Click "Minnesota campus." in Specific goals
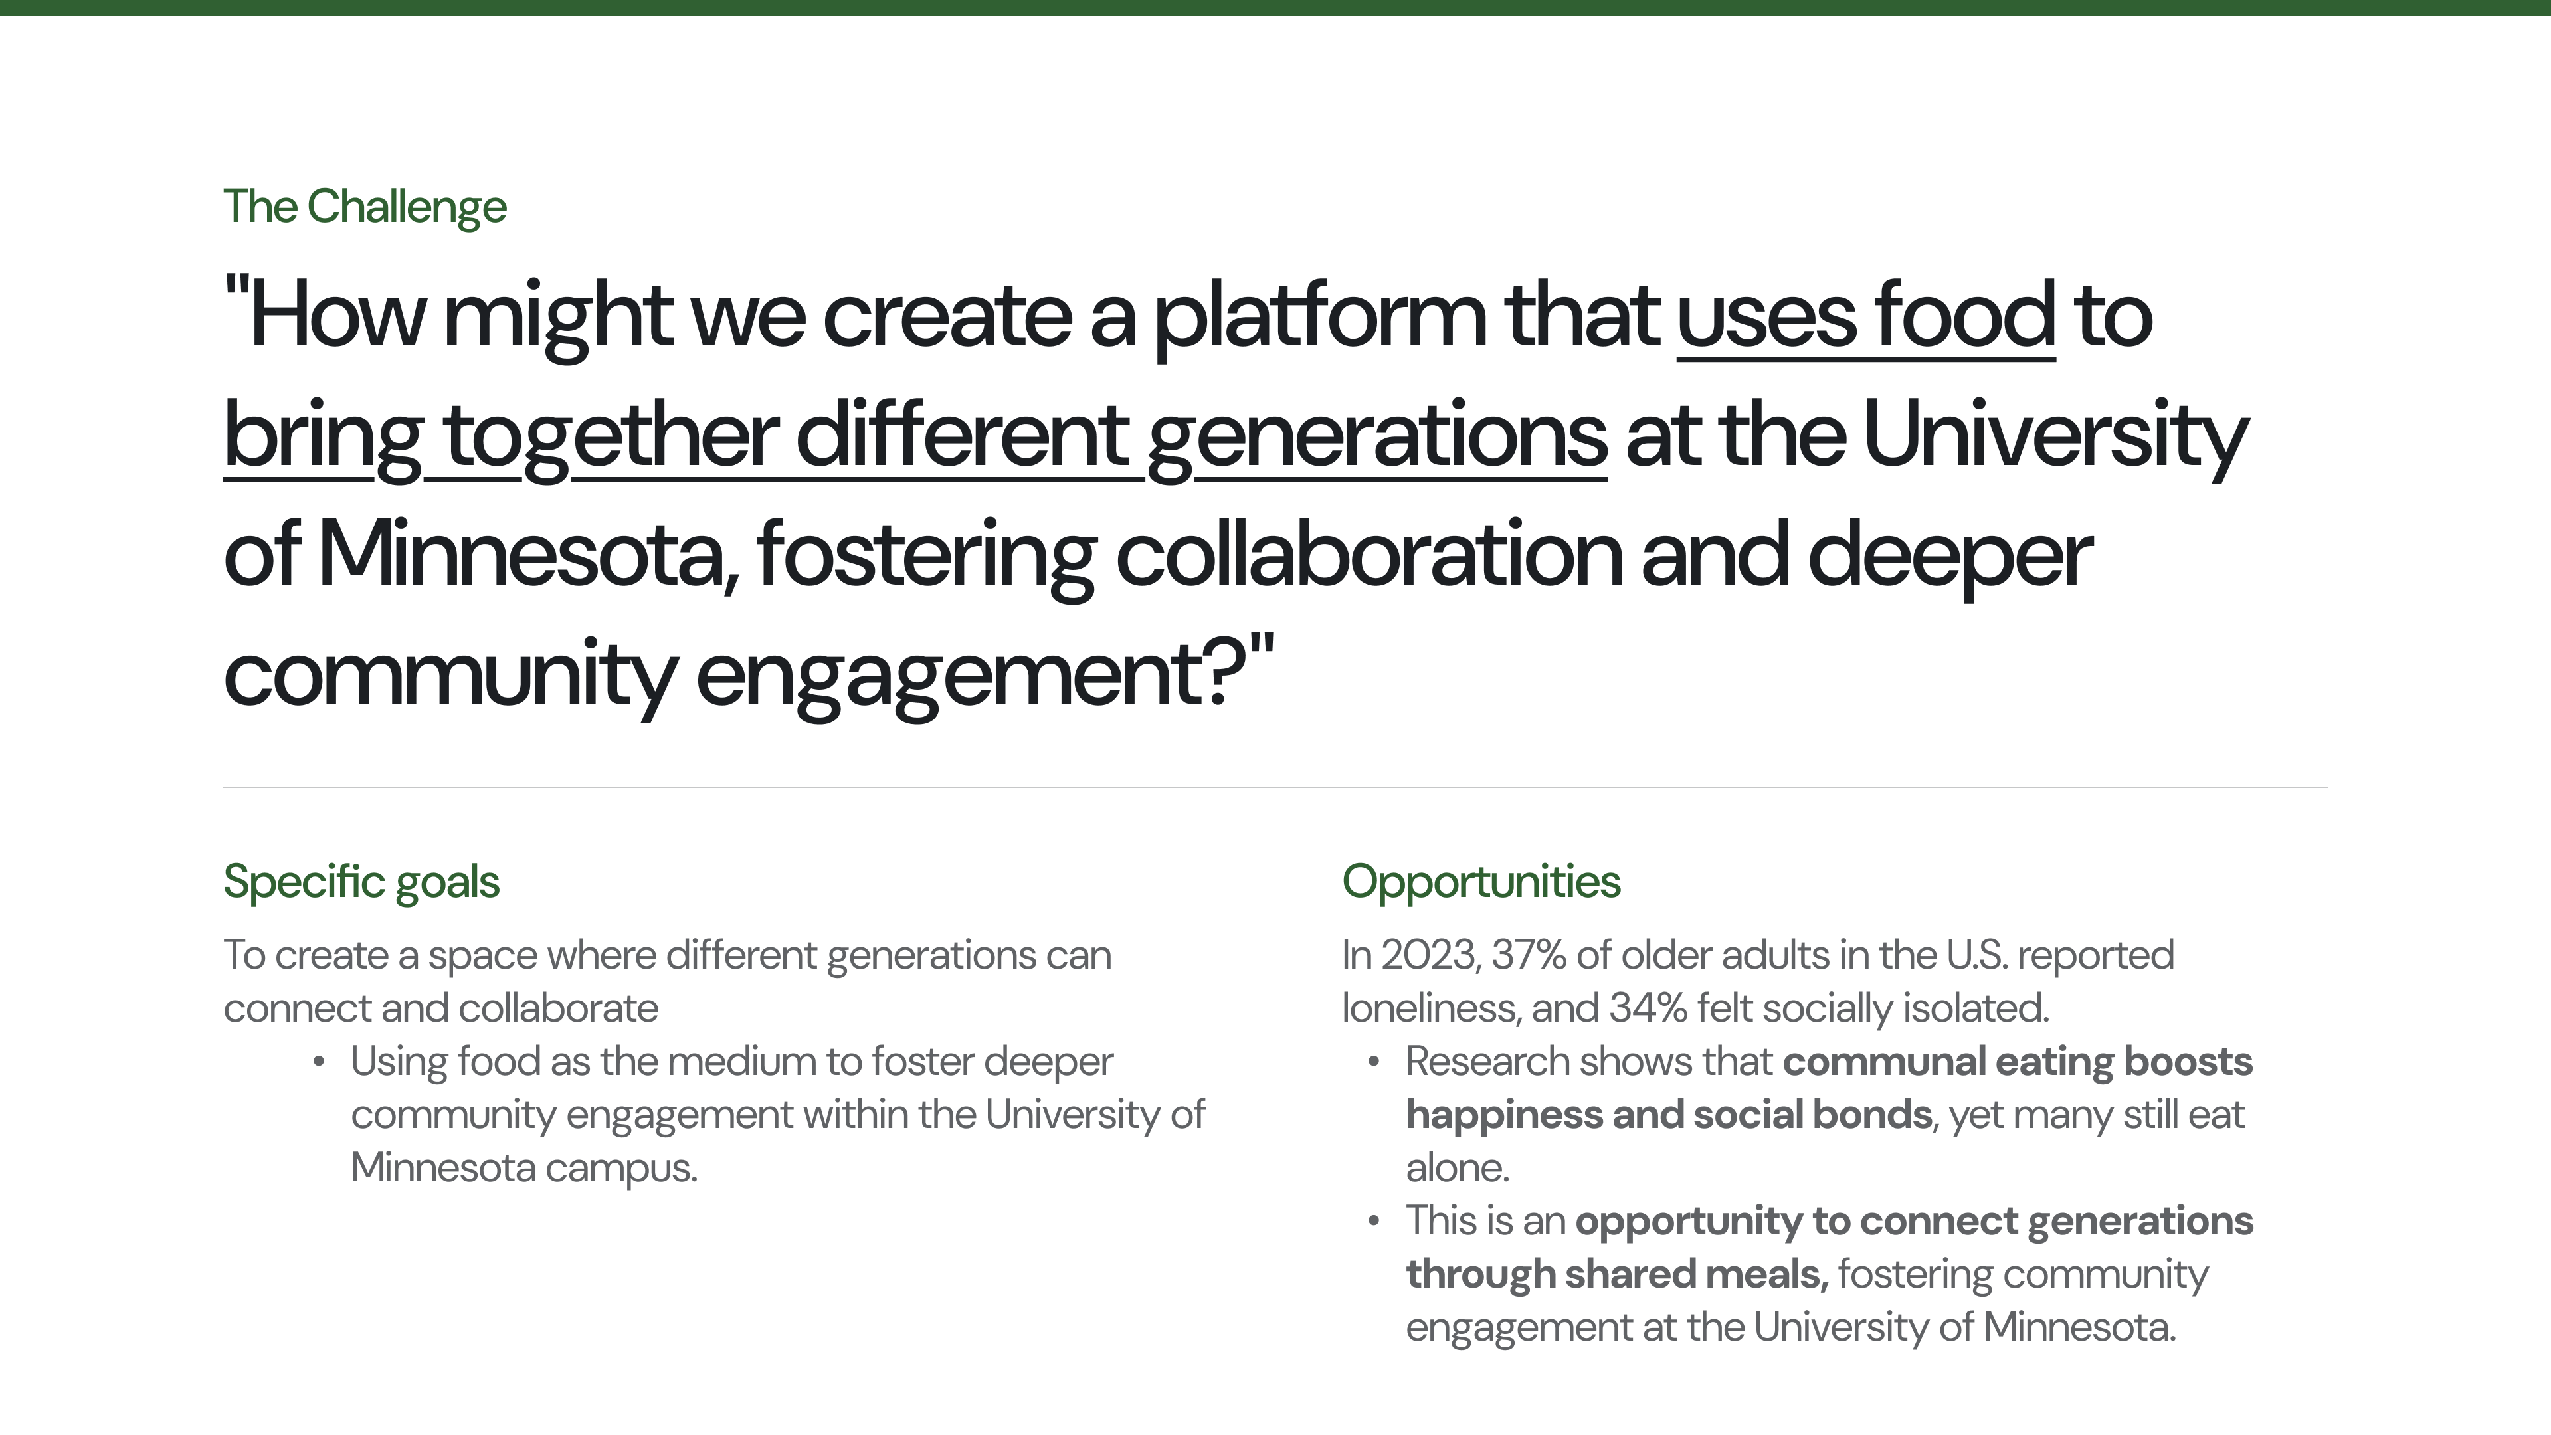 click(524, 1169)
